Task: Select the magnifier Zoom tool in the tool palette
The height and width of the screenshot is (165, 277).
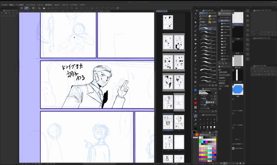Action: [196, 18]
